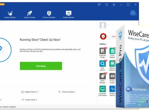Launch the Fast Search utility
This screenshot has height=112, width=149.
point(102,66)
